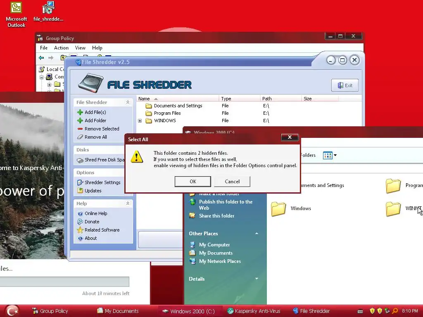The height and width of the screenshot is (317, 423).
Task: Click OK in the Select All dialog
Action: [x=193, y=182]
